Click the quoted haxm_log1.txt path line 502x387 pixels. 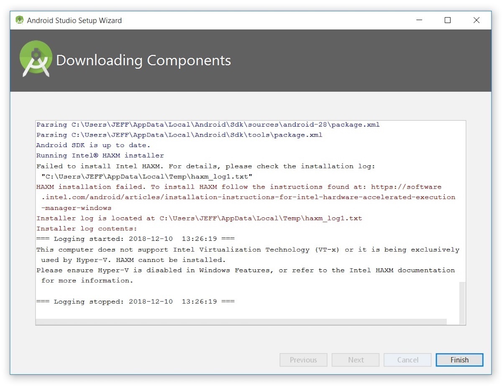pos(147,177)
